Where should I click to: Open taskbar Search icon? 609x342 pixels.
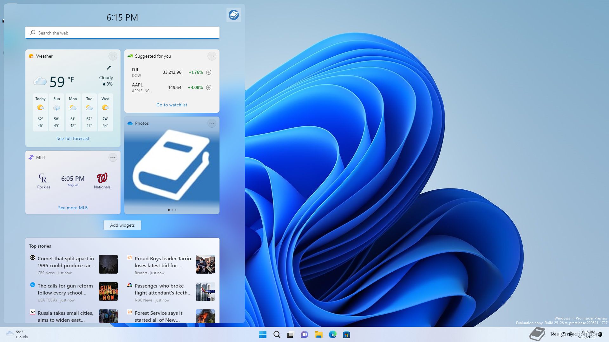pos(277,334)
